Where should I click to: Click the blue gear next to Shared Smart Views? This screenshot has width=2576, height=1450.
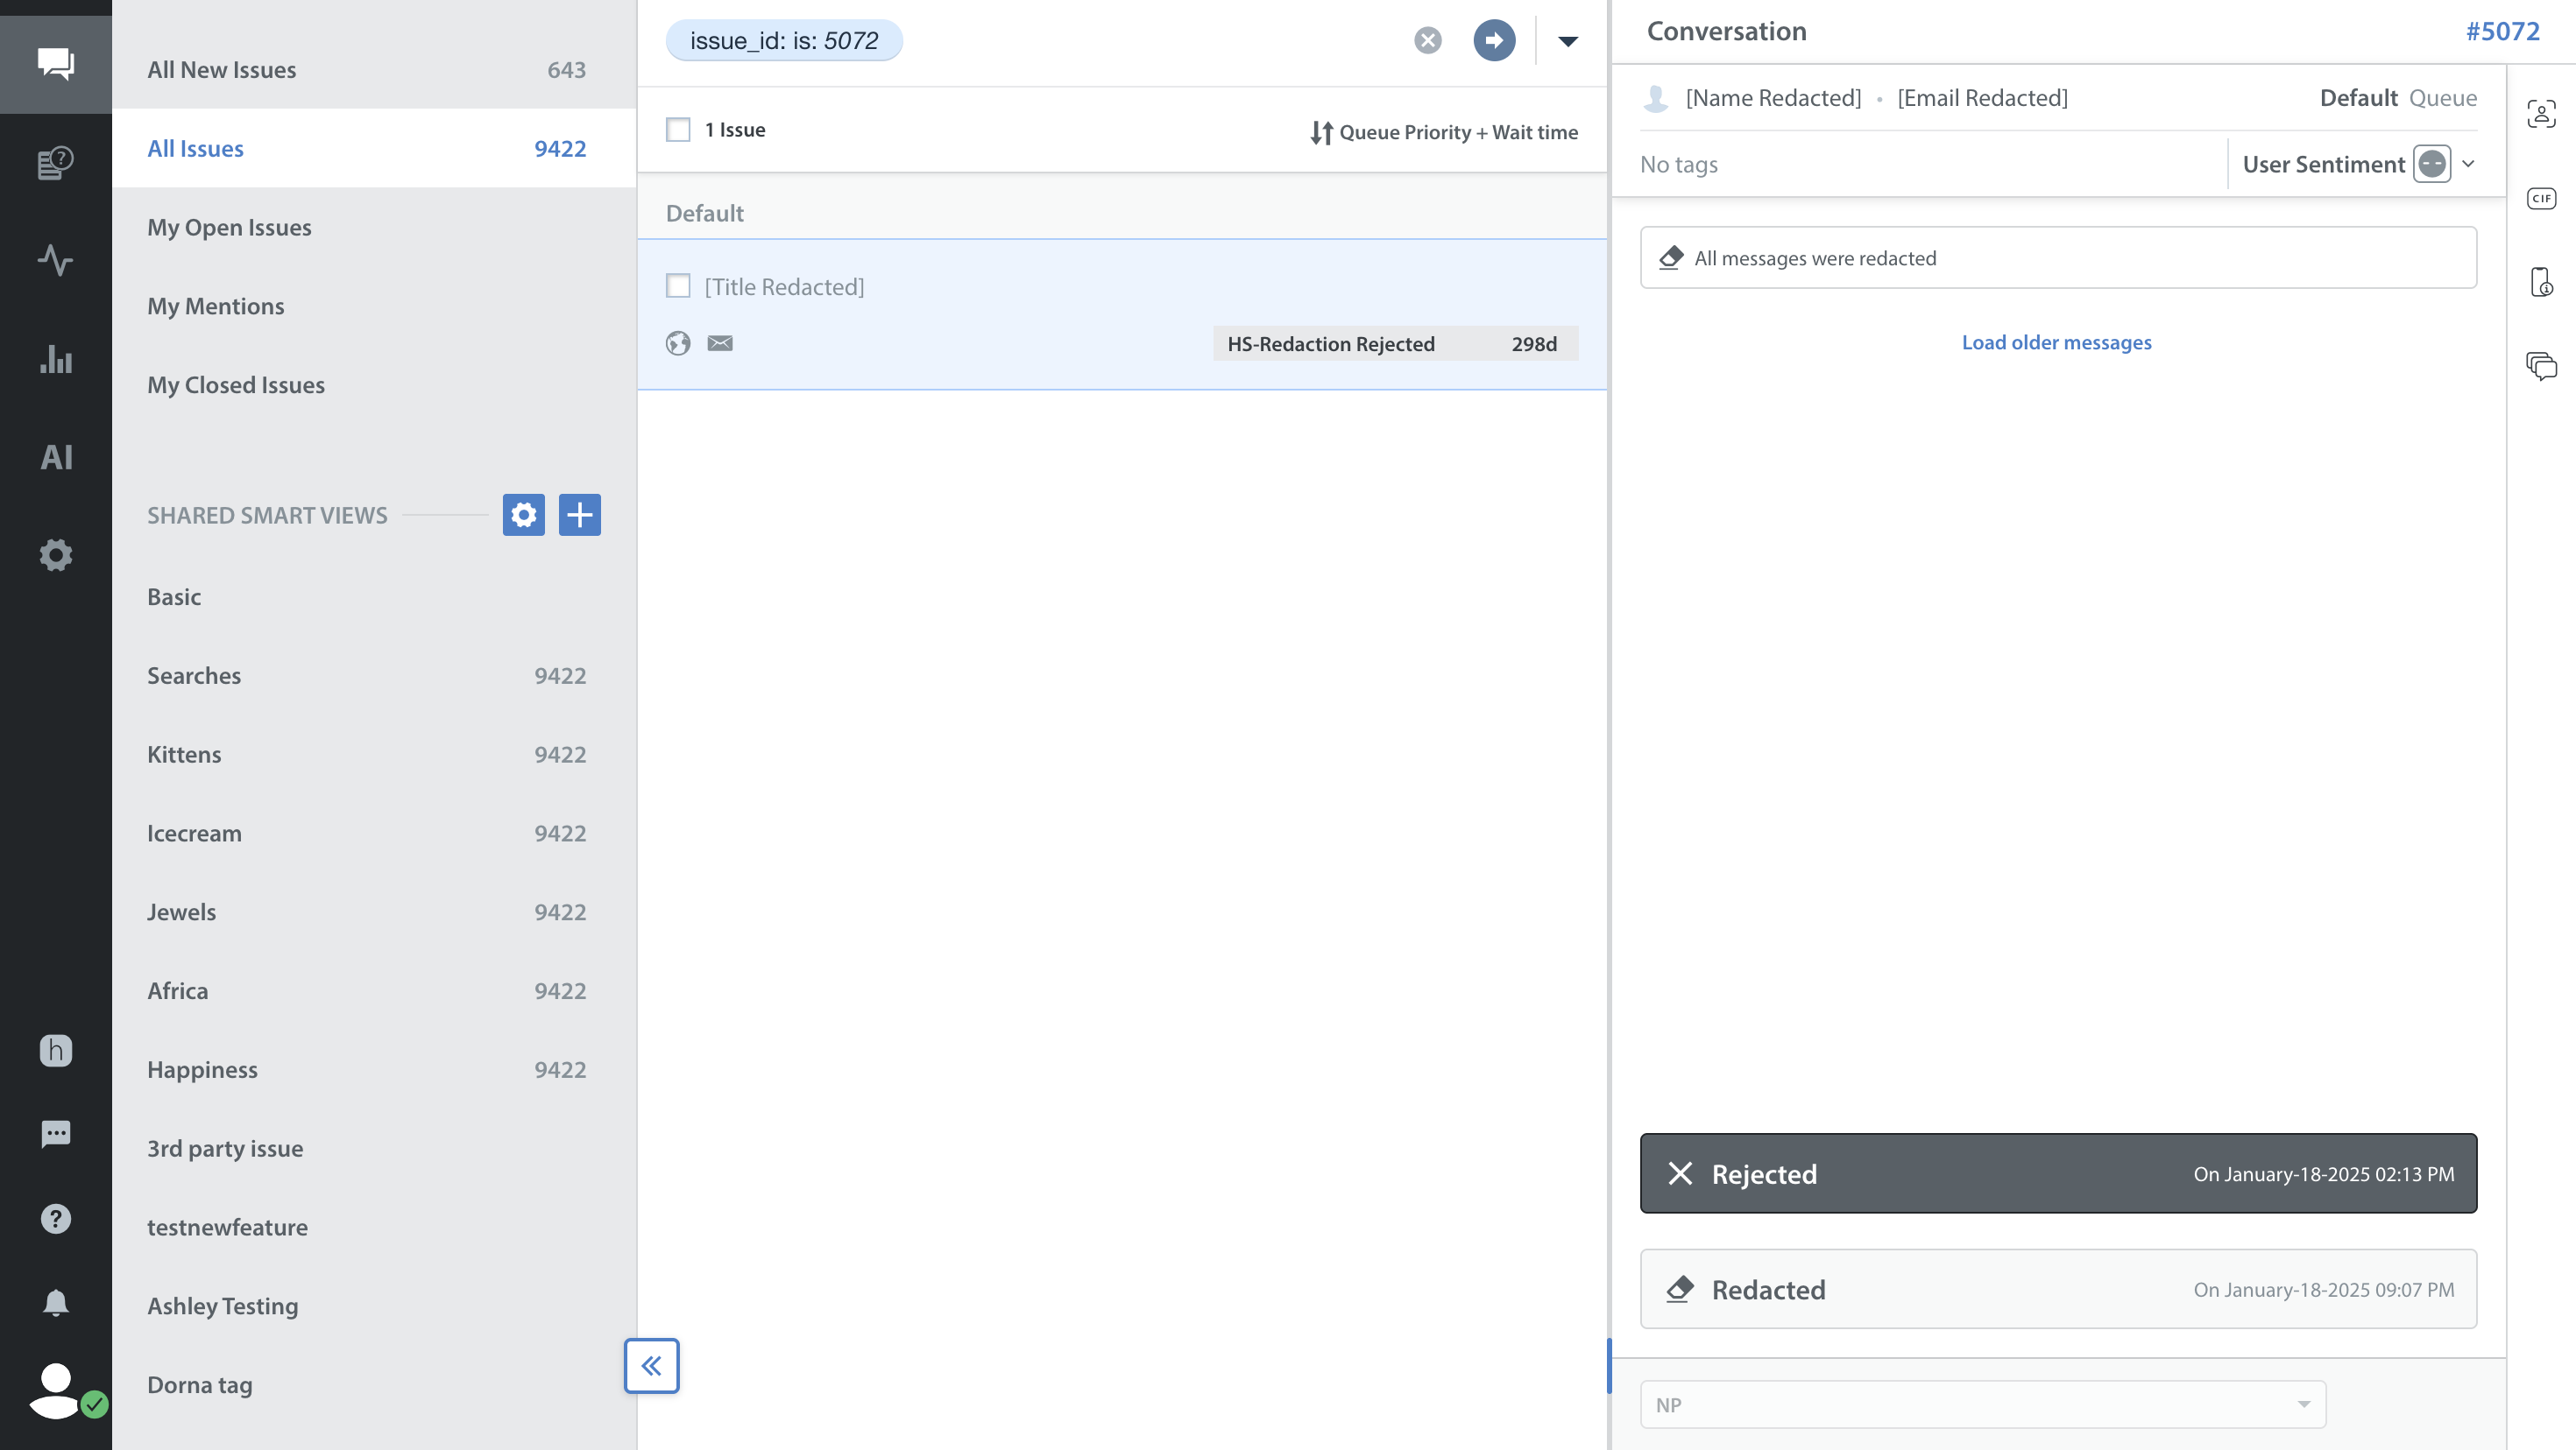click(523, 515)
